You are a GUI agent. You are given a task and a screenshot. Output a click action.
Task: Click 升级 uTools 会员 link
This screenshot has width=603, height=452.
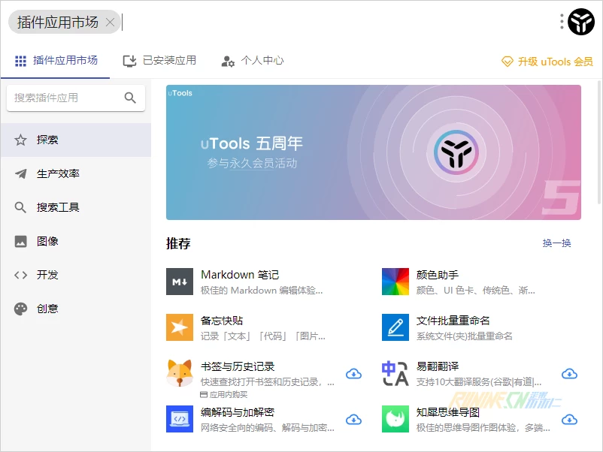click(547, 62)
